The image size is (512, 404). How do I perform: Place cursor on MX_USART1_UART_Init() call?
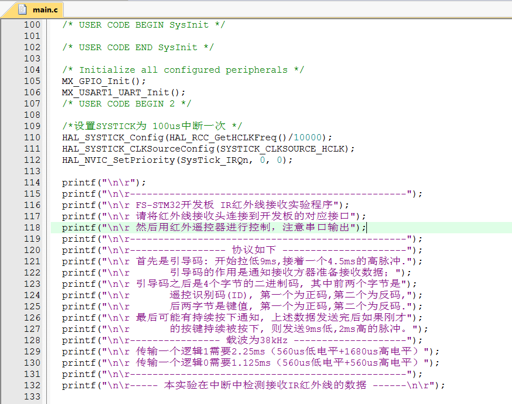click(x=124, y=92)
